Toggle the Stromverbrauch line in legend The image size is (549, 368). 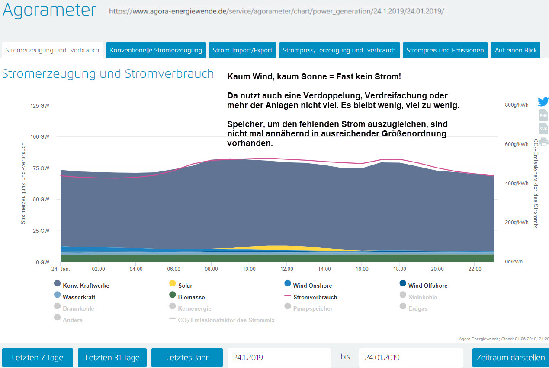[315, 297]
